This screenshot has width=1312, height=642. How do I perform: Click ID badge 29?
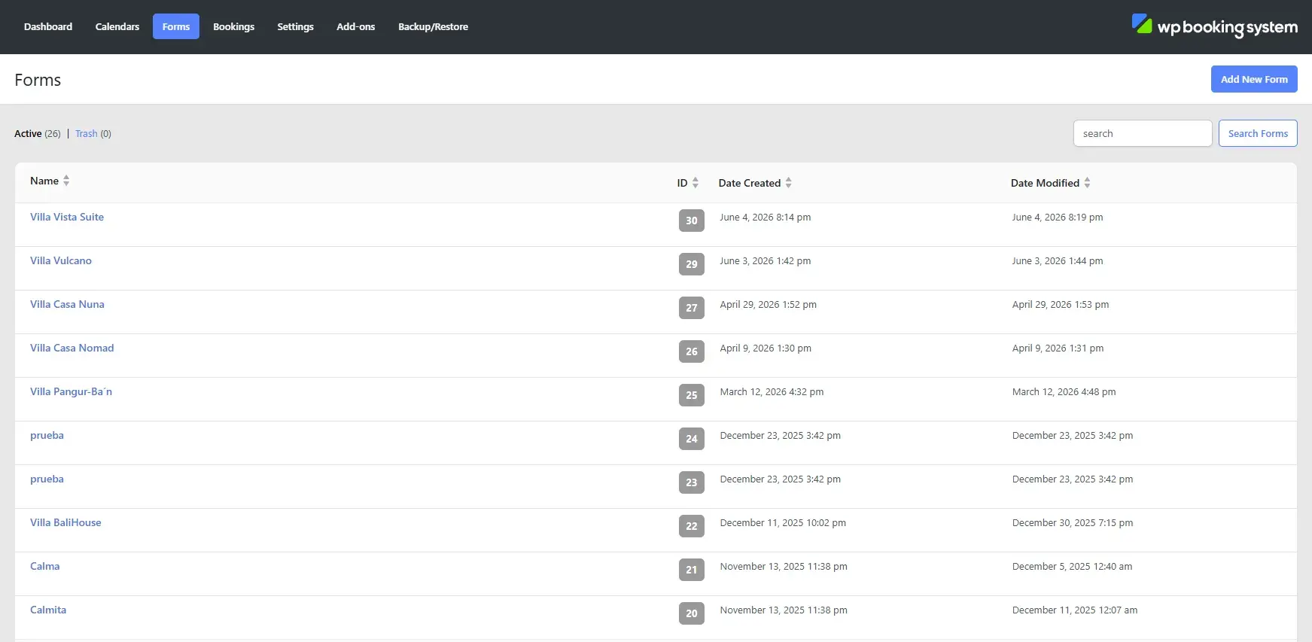(x=692, y=264)
